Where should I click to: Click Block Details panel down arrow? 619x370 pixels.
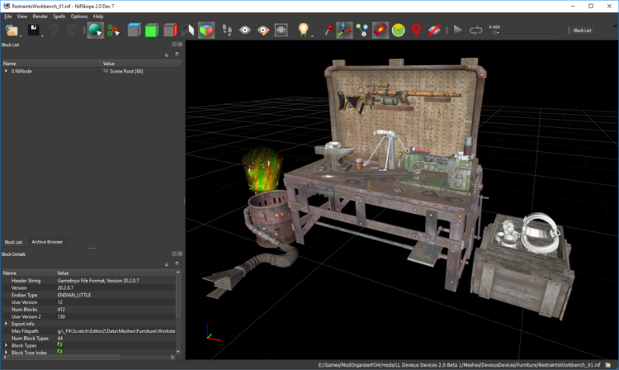click(x=167, y=264)
